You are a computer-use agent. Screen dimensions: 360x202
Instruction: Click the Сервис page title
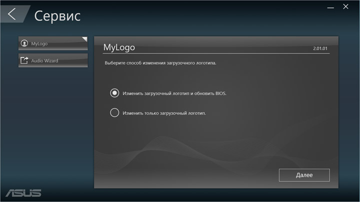pos(57,16)
